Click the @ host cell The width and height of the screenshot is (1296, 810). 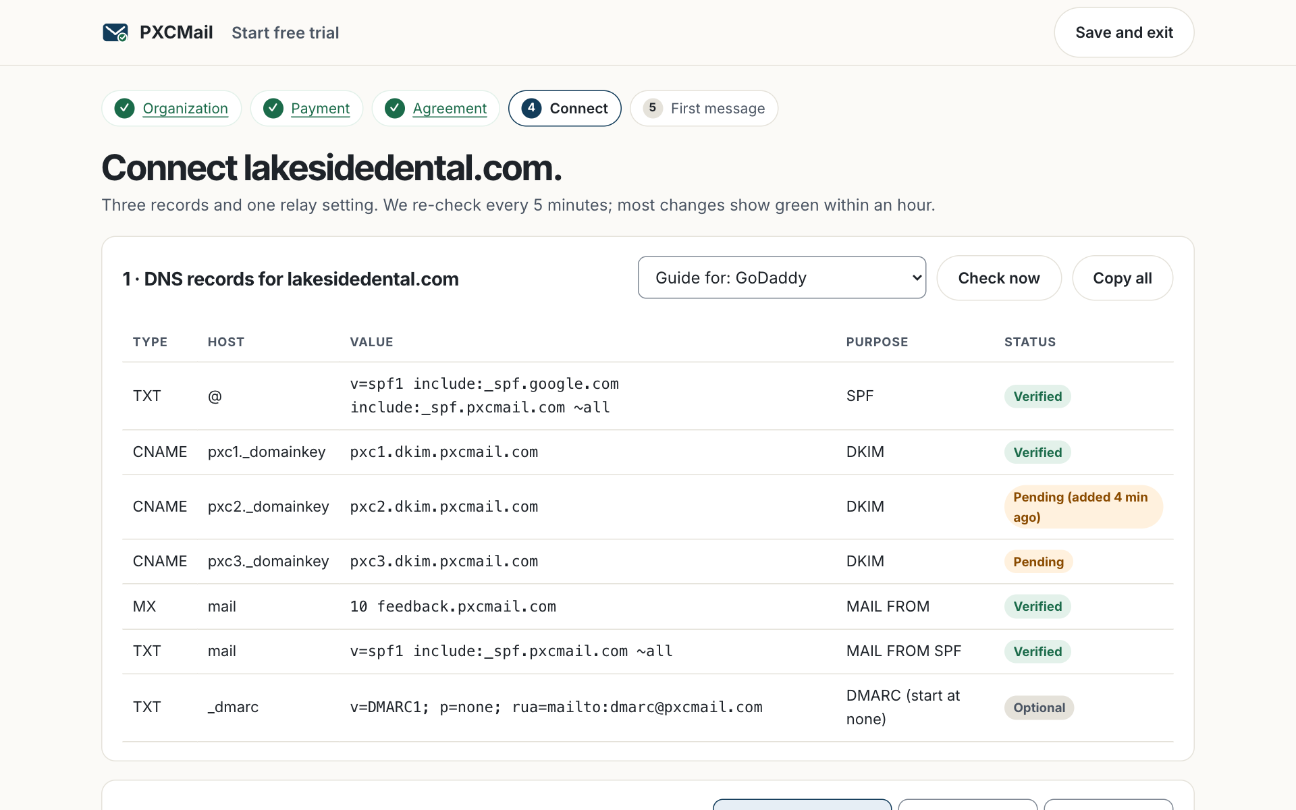click(x=215, y=396)
